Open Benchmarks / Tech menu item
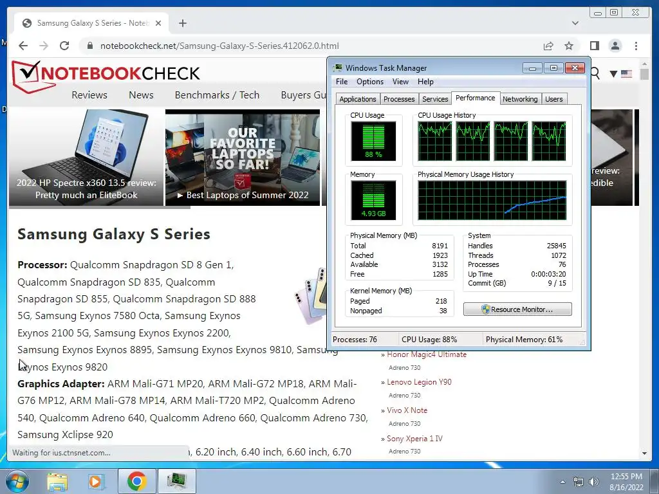The width and height of the screenshot is (659, 494). pyautogui.click(x=217, y=95)
